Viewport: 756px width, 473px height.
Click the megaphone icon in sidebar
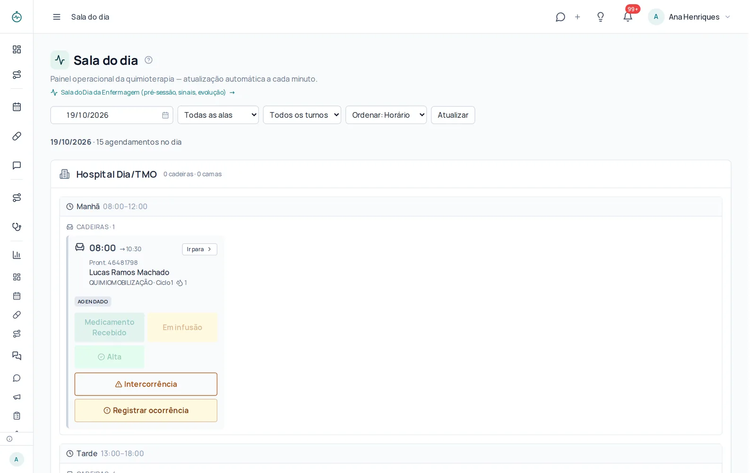point(17,397)
